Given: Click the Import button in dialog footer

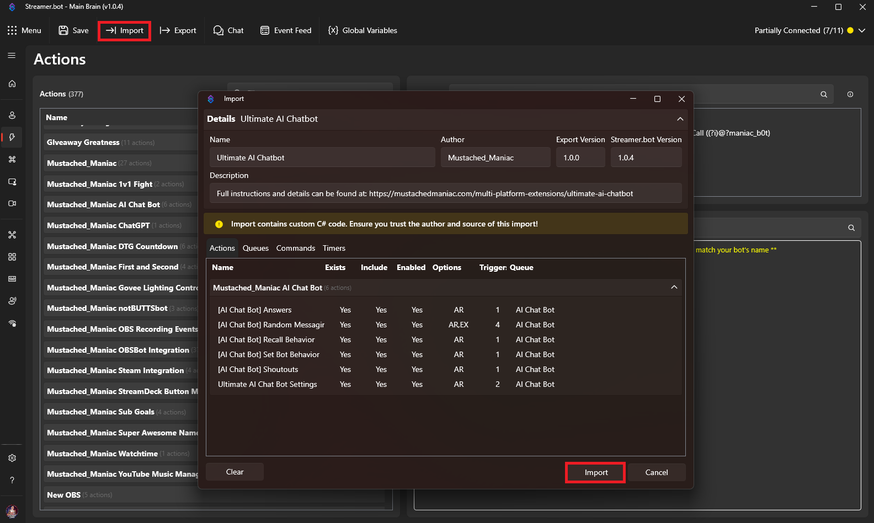Looking at the screenshot, I should pos(596,472).
